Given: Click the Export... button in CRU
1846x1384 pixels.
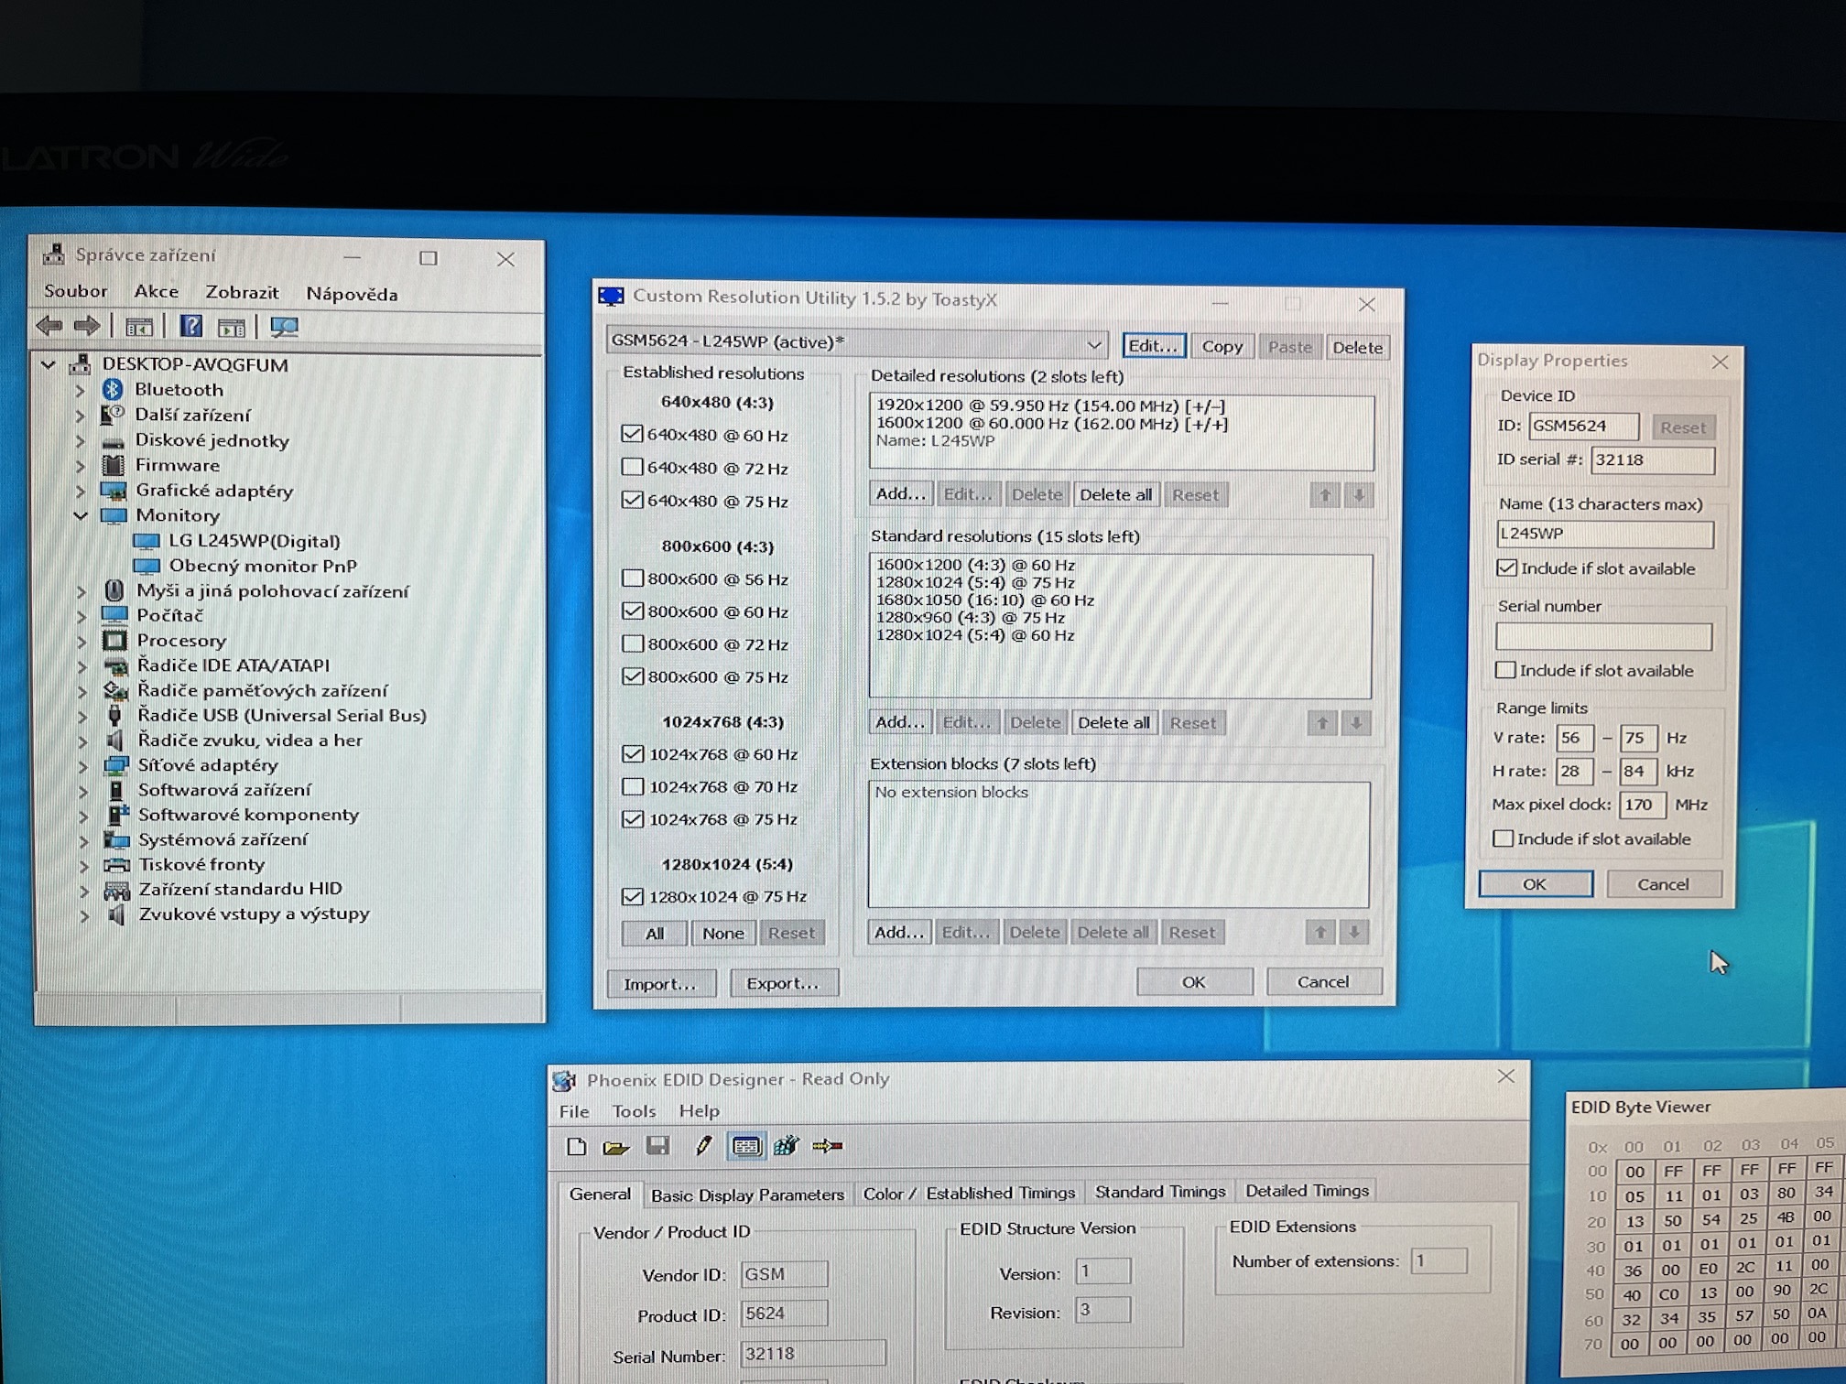Looking at the screenshot, I should click(x=783, y=983).
